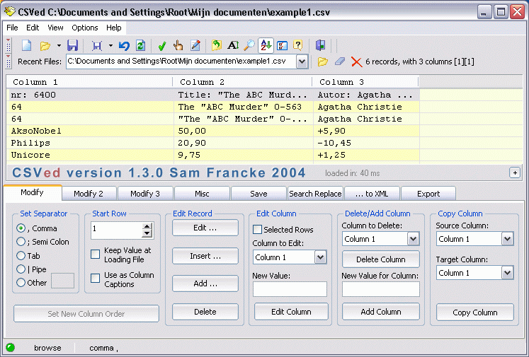Increase the Start Row spinner value
529x357 pixels.
[147, 227]
